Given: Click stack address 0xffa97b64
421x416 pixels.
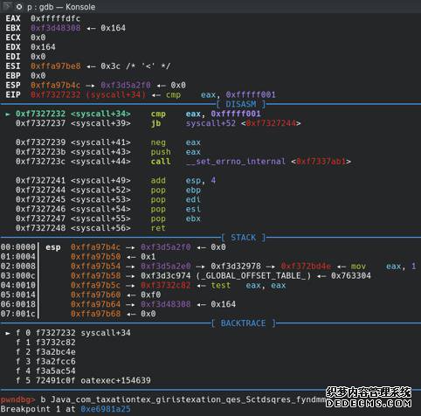Looking at the screenshot, I should pyautogui.click(x=95, y=304).
